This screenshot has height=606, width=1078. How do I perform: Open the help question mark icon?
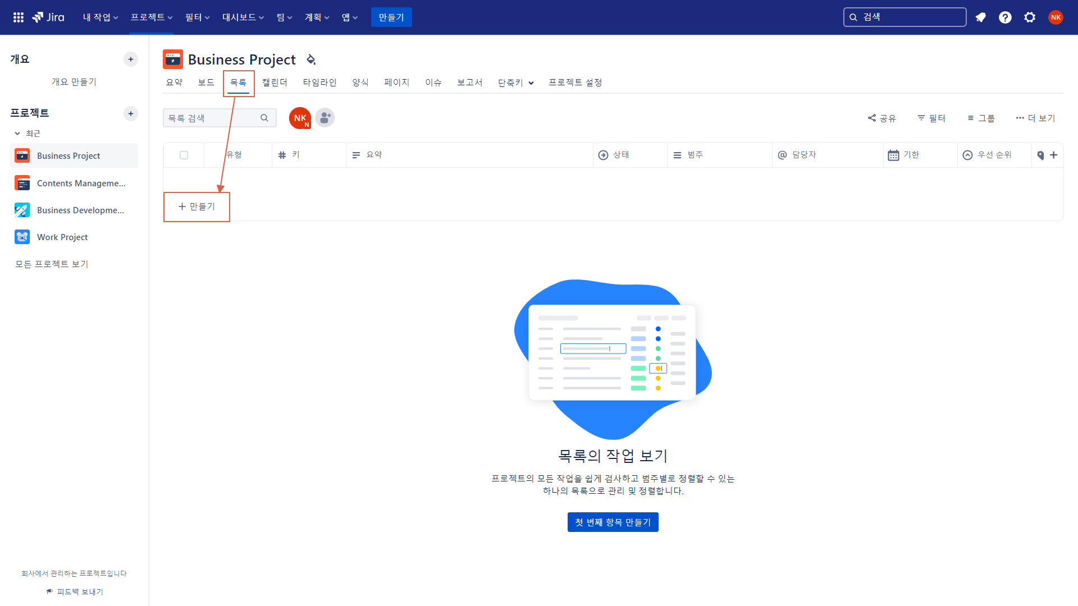click(x=1005, y=17)
